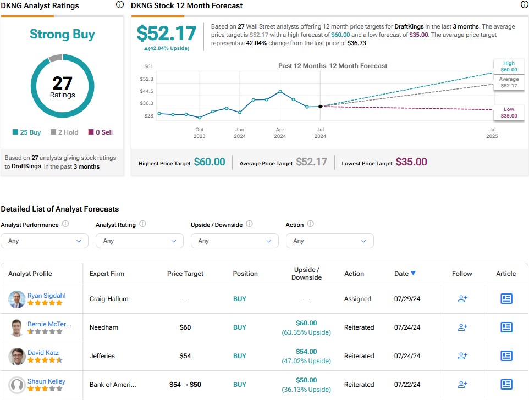
Task: Expand the Analyst Rating filter dropdown
Action: tap(140, 241)
